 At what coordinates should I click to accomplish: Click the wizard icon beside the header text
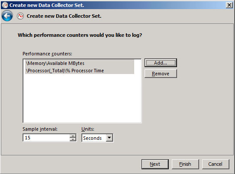(x=20, y=16)
